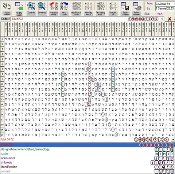Image resolution: width=175 pixels, height=174 pixels.
Task: Open the Proximity rank icon
Action: click(100, 6)
